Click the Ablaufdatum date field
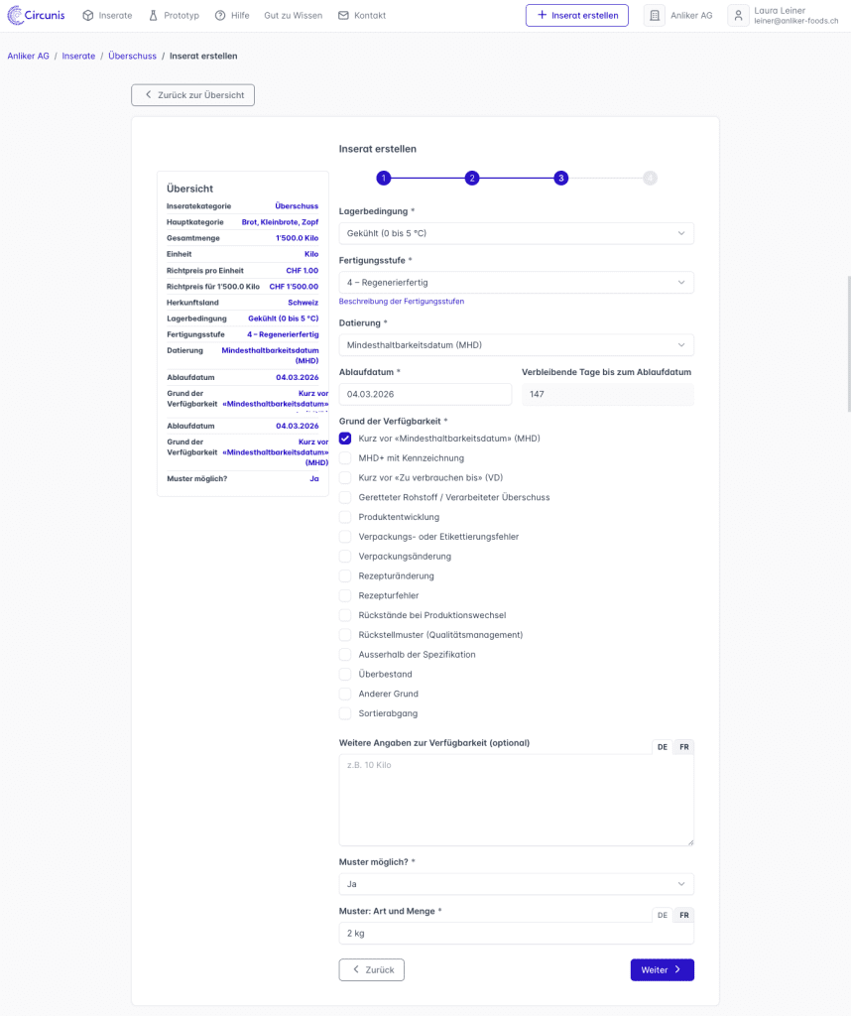The height and width of the screenshot is (1016, 851). pyautogui.click(x=425, y=394)
